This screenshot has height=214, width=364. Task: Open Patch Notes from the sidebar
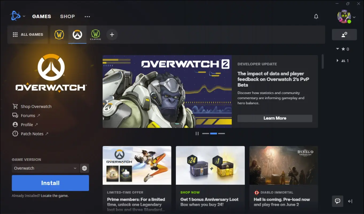[x=32, y=133]
